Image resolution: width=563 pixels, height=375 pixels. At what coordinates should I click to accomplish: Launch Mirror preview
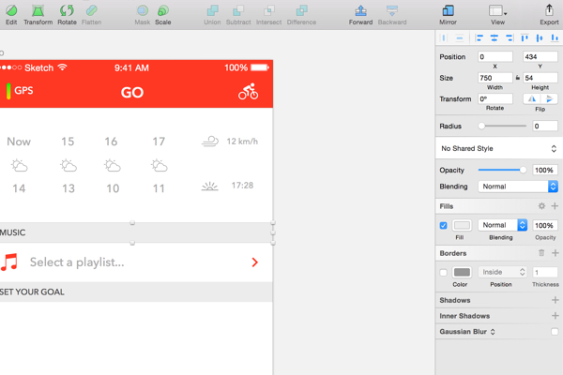[x=448, y=15]
